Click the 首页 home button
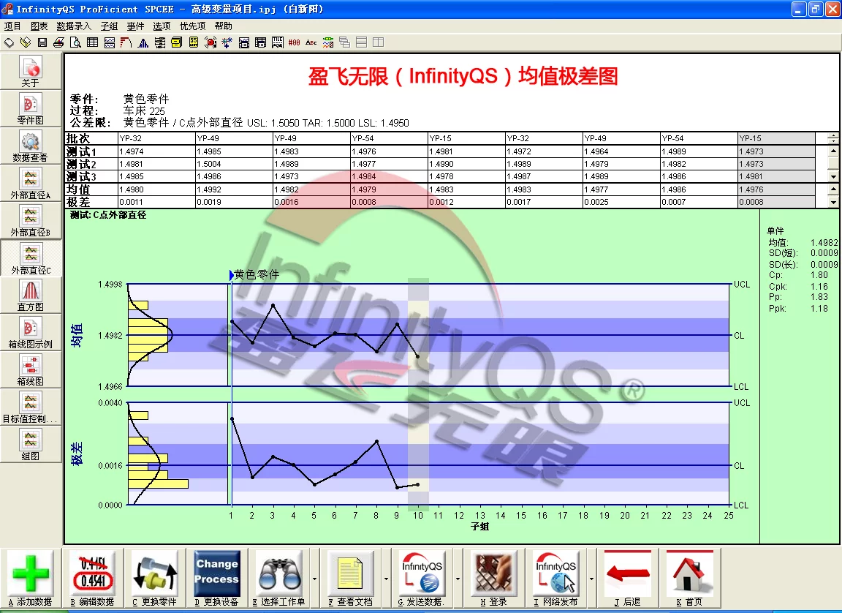This screenshot has width=842, height=613. pyautogui.click(x=689, y=579)
